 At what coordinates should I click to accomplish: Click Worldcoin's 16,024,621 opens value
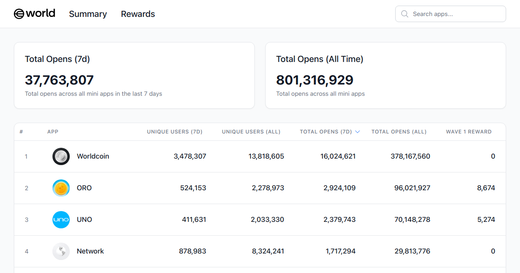click(x=338, y=156)
